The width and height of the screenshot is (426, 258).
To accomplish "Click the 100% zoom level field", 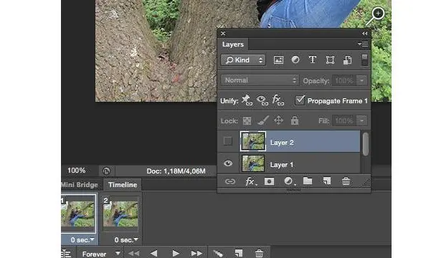I will click(x=77, y=171).
